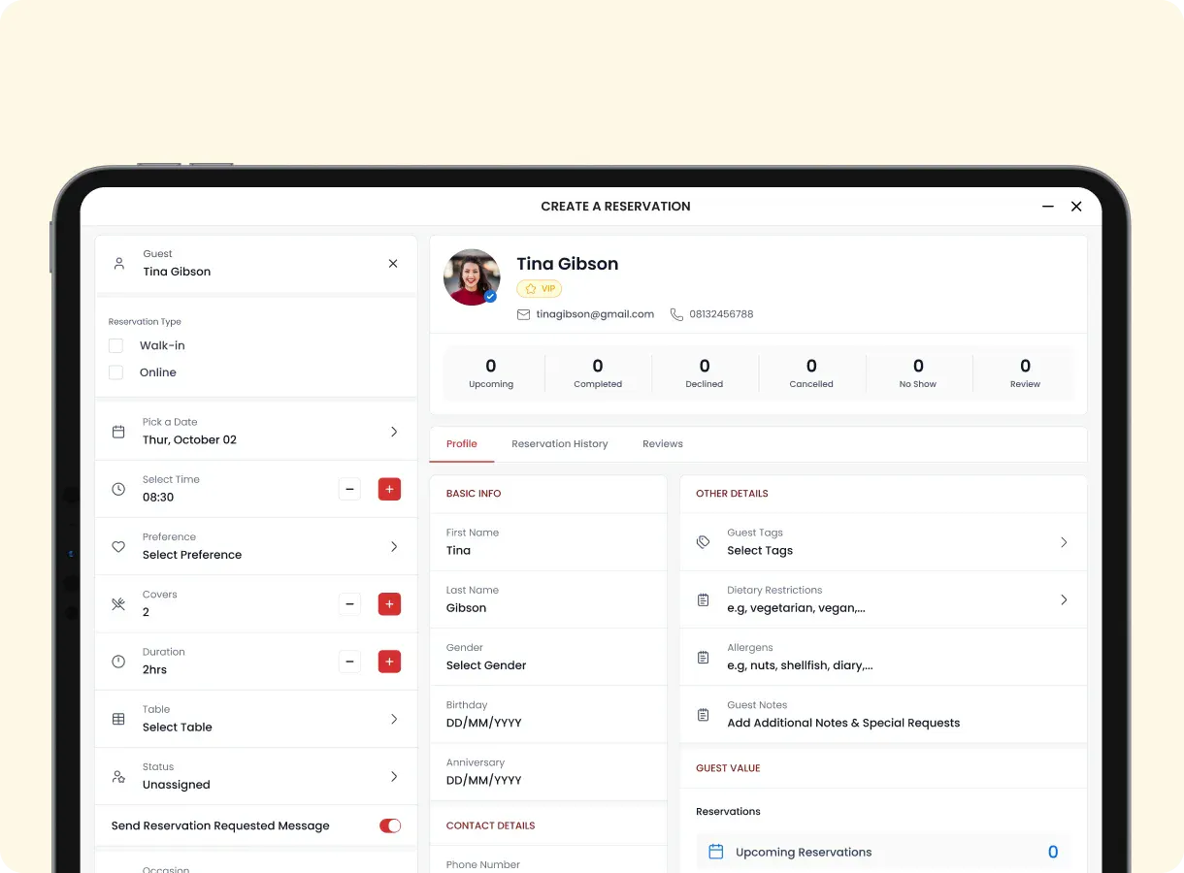The height and width of the screenshot is (873, 1184).
Task: Open the Reviews tab
Action: point(663,444)
